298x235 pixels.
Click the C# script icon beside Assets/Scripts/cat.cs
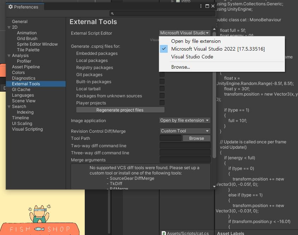click(163, 233)
